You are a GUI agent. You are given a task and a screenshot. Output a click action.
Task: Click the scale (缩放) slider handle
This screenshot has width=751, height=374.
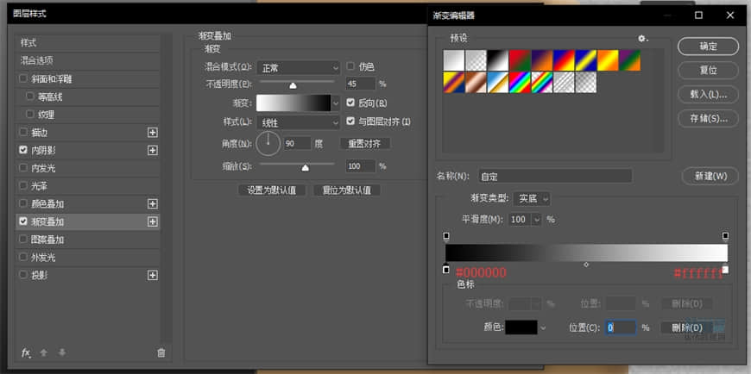pyautogui.click(x=305, y=168)
